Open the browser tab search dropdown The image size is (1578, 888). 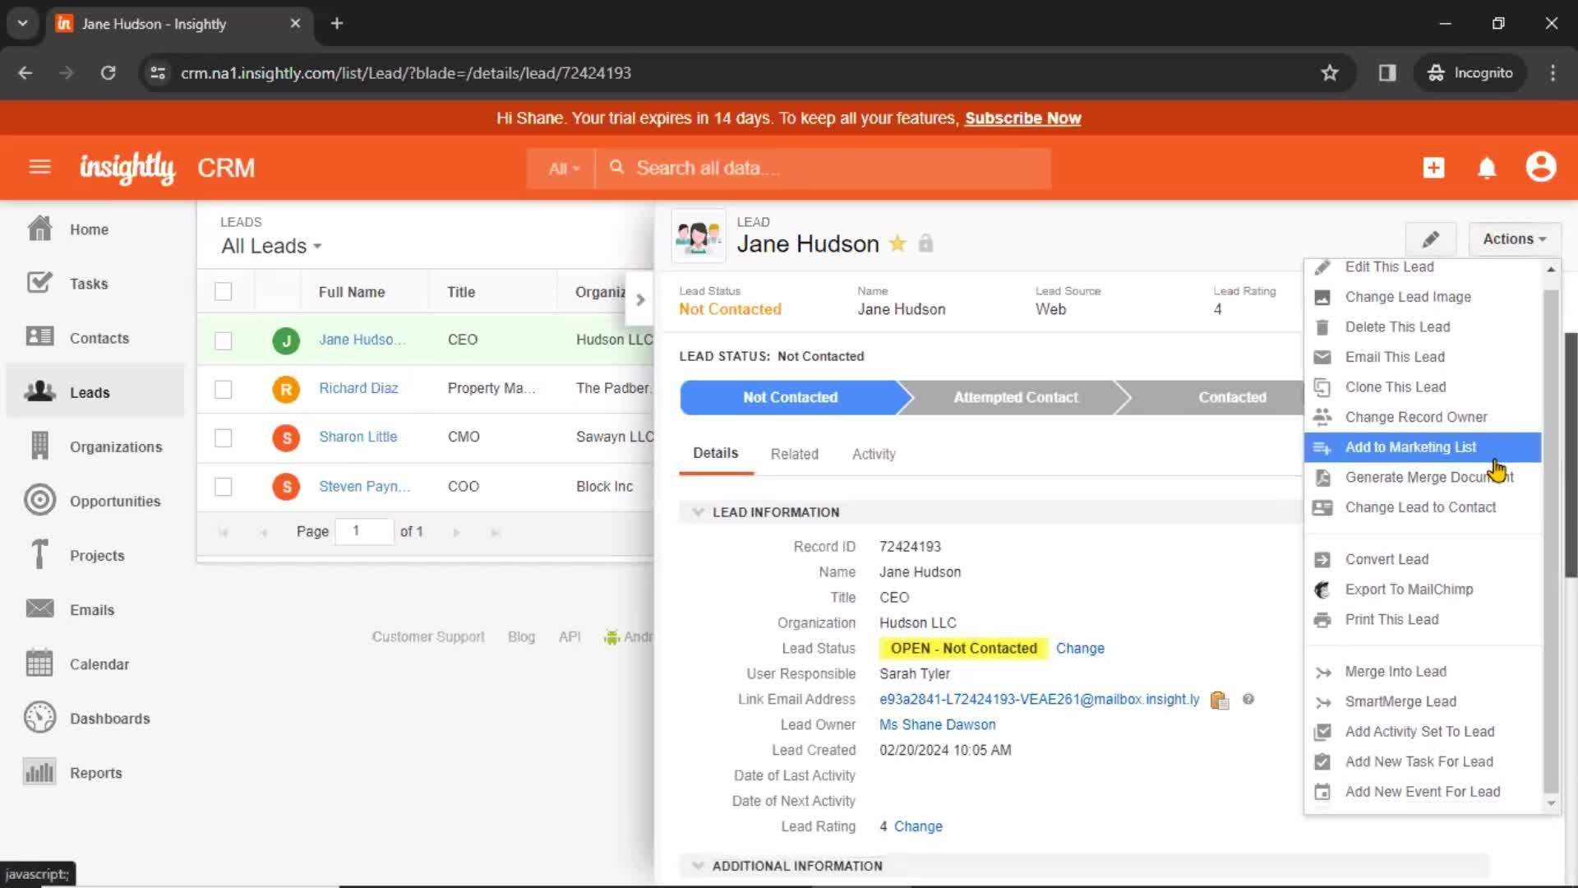click(x=23, y=23)
